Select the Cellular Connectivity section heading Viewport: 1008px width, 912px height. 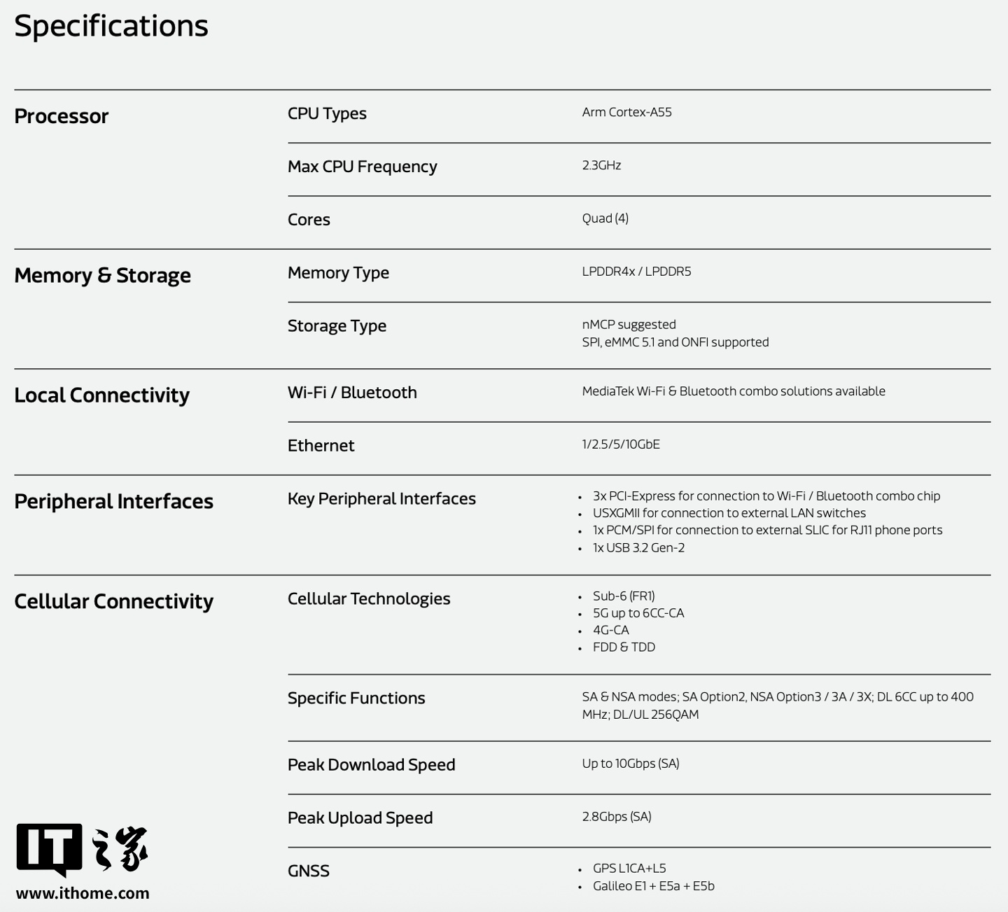113,602
